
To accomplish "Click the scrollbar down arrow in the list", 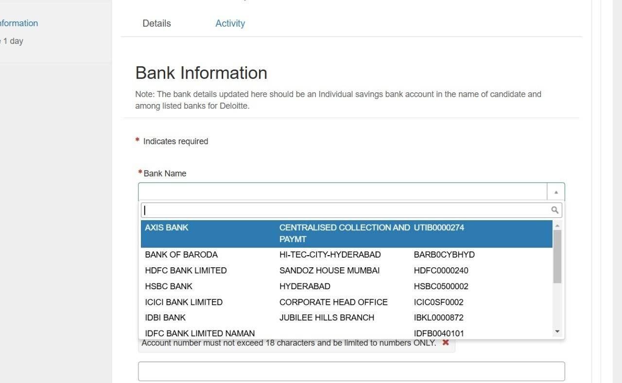I will tap(557, 331).
